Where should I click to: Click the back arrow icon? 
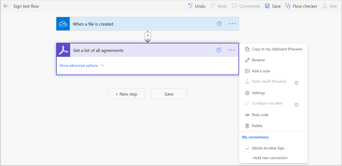click(6, 6)
